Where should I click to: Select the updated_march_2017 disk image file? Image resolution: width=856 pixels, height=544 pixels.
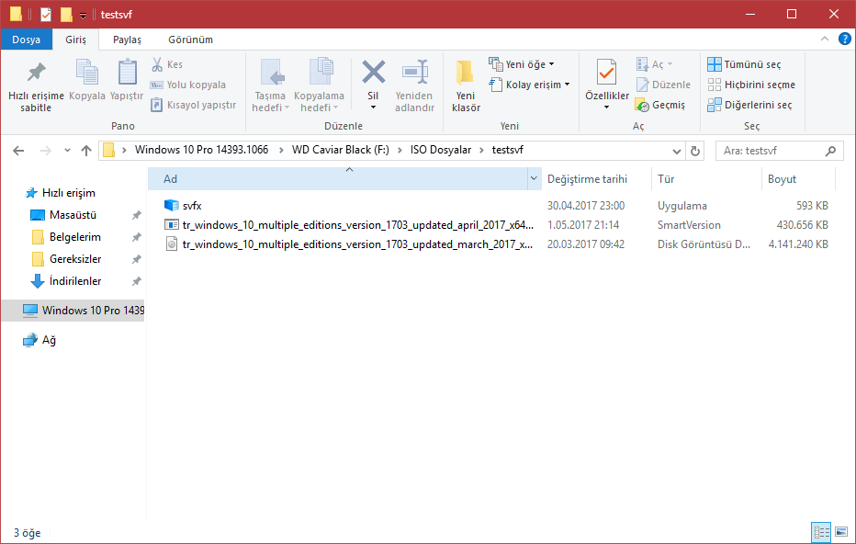(357, 244)
